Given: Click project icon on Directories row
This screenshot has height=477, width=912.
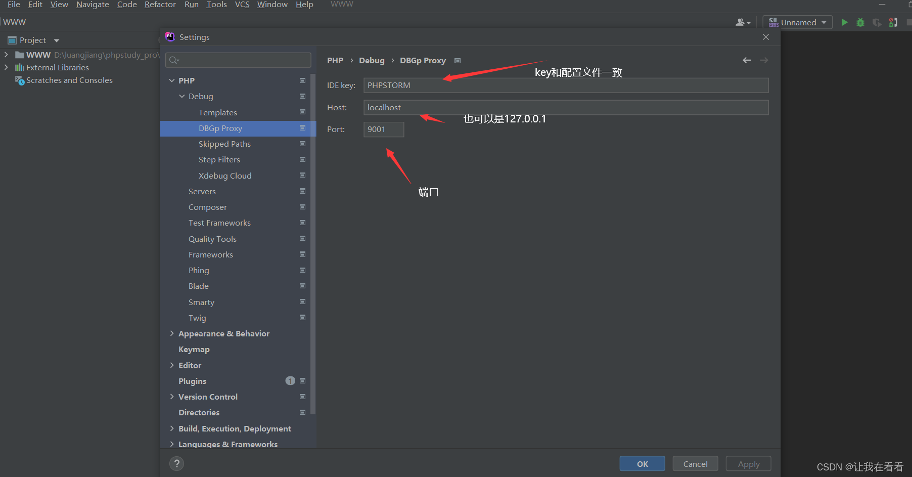Looking at the screenshot, I should coord(302,412).
